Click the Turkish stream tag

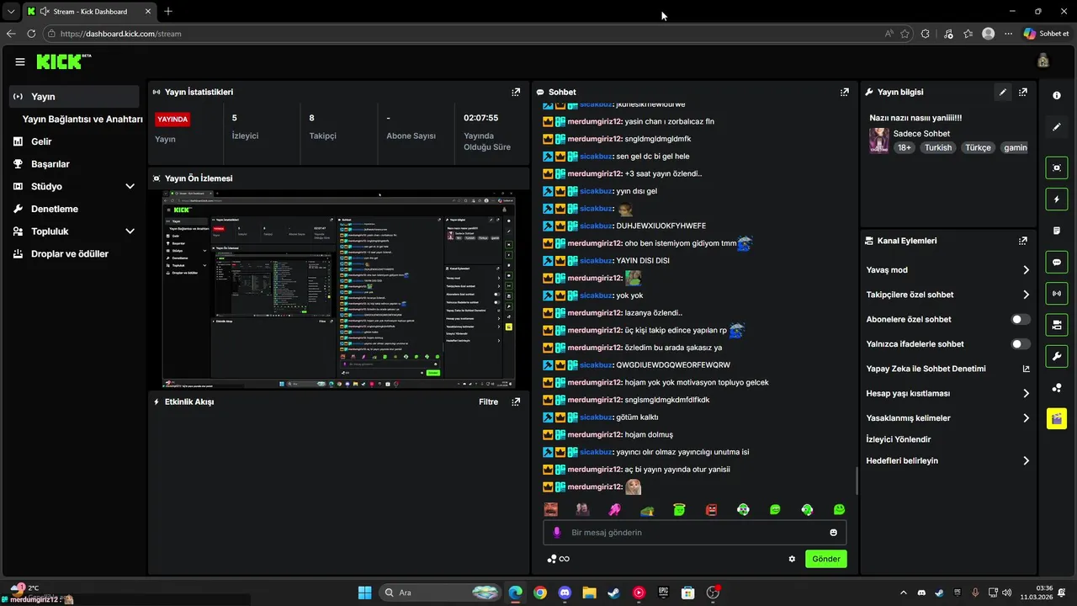tap(938, 147)
